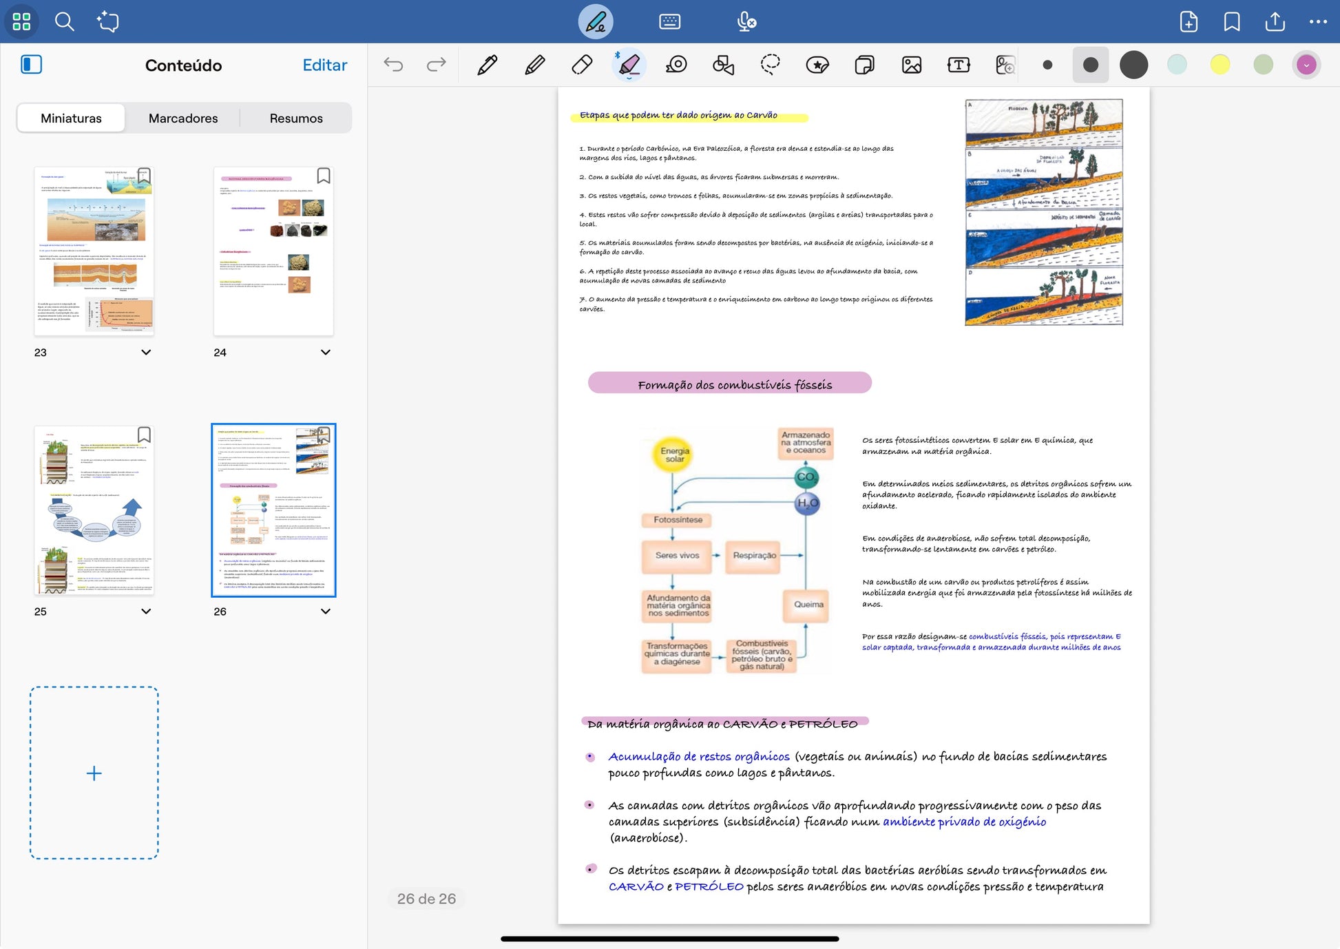Select the fountain pen tool
Screen dimensions: 1340x949
488,65
